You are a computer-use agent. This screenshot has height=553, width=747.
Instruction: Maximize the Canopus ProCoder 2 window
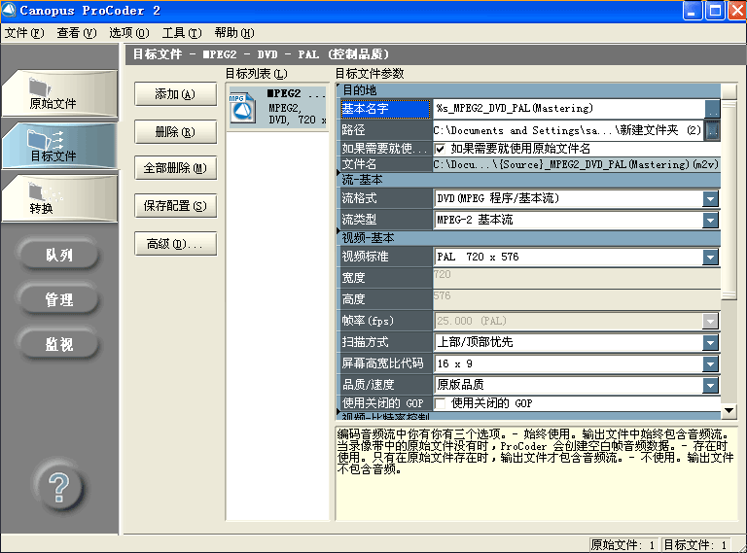click(715, 11)
